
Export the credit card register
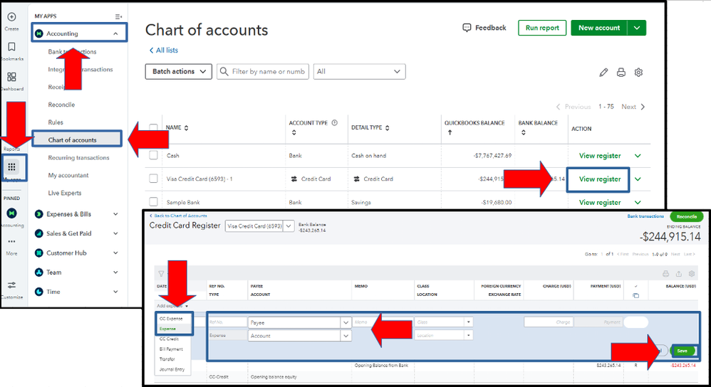click(679, 273)
